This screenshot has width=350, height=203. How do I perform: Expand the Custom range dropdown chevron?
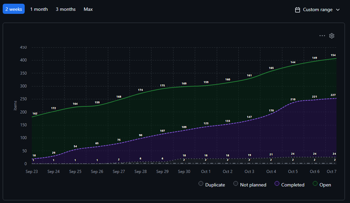point(338,10)
